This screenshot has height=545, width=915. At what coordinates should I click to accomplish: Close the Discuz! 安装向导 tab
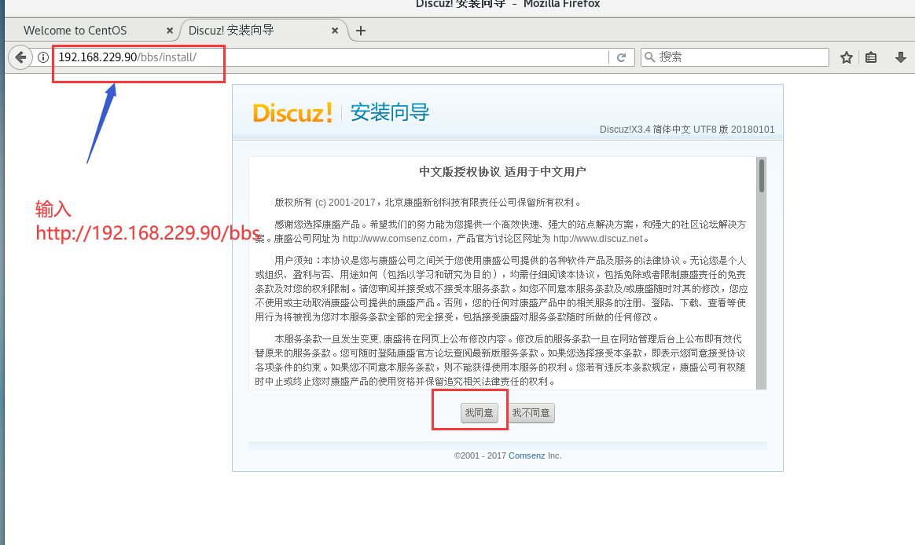[x=335, y=31]
